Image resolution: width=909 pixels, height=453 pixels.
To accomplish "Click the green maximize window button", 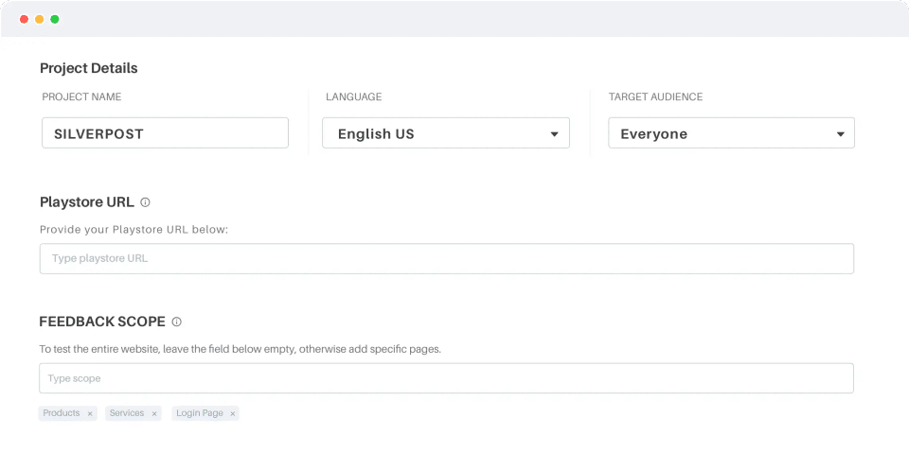I will (x=54, y=19).
